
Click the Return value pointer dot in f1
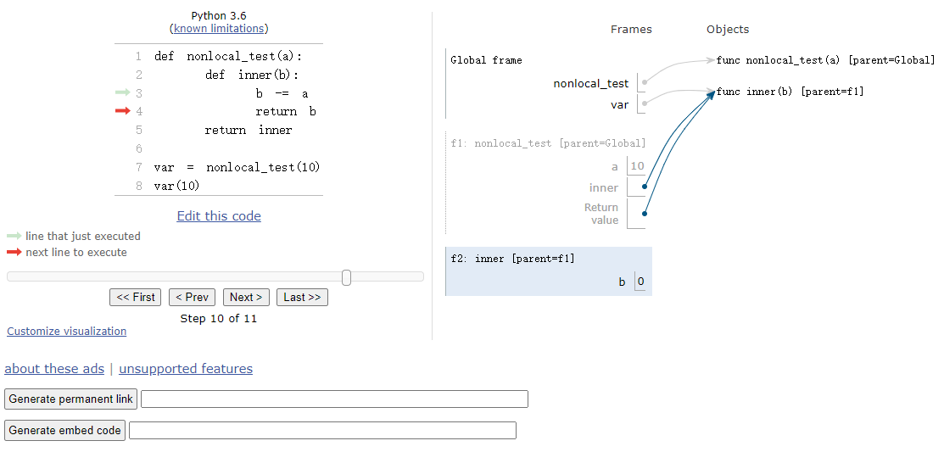(x=645, y=213)
